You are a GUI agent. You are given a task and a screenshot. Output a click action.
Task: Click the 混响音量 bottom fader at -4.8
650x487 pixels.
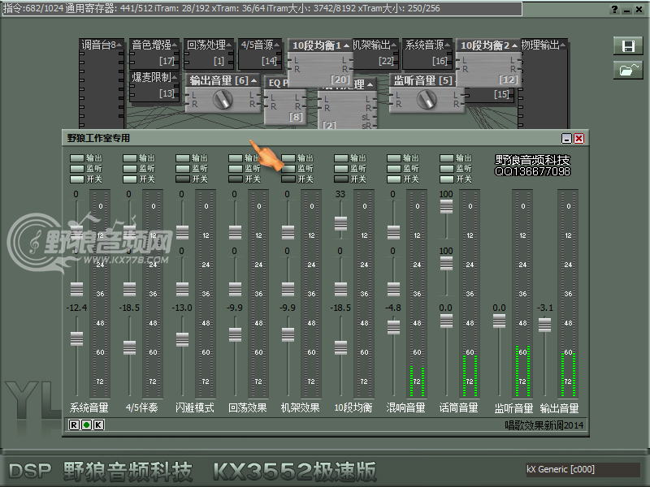point(393,327)
